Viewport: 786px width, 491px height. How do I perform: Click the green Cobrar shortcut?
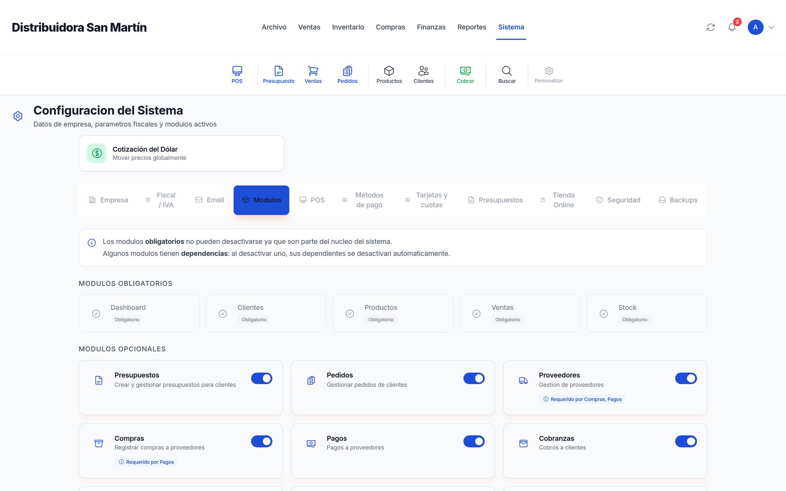(465, 75)
